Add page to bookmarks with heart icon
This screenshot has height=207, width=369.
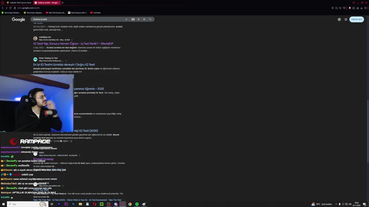pos(344,8)
